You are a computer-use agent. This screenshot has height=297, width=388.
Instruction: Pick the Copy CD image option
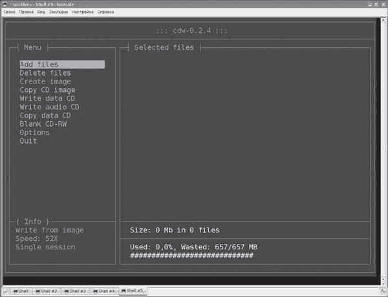pyautogui.click(x=47, y=90)
